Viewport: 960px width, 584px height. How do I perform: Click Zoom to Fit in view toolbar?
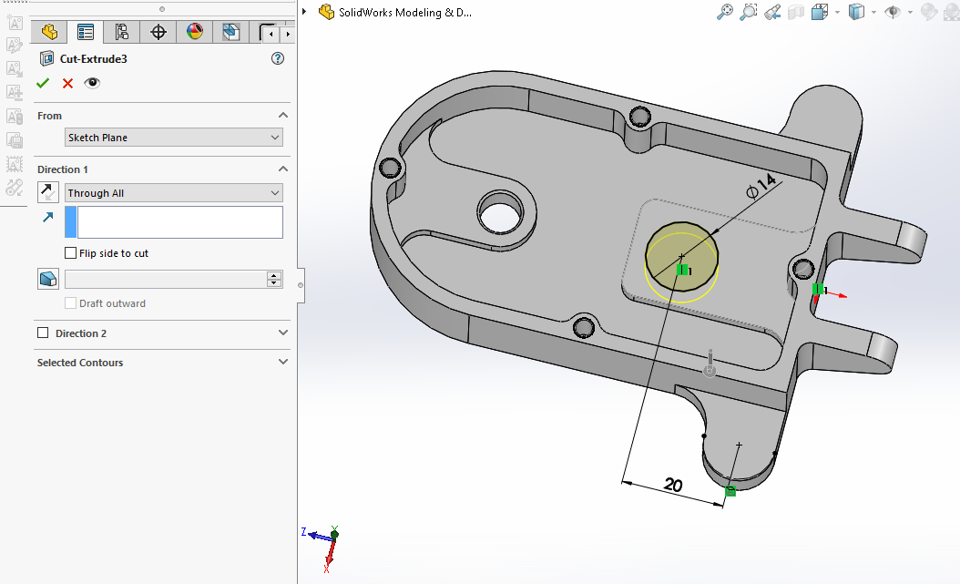click(x=725, y=12)
